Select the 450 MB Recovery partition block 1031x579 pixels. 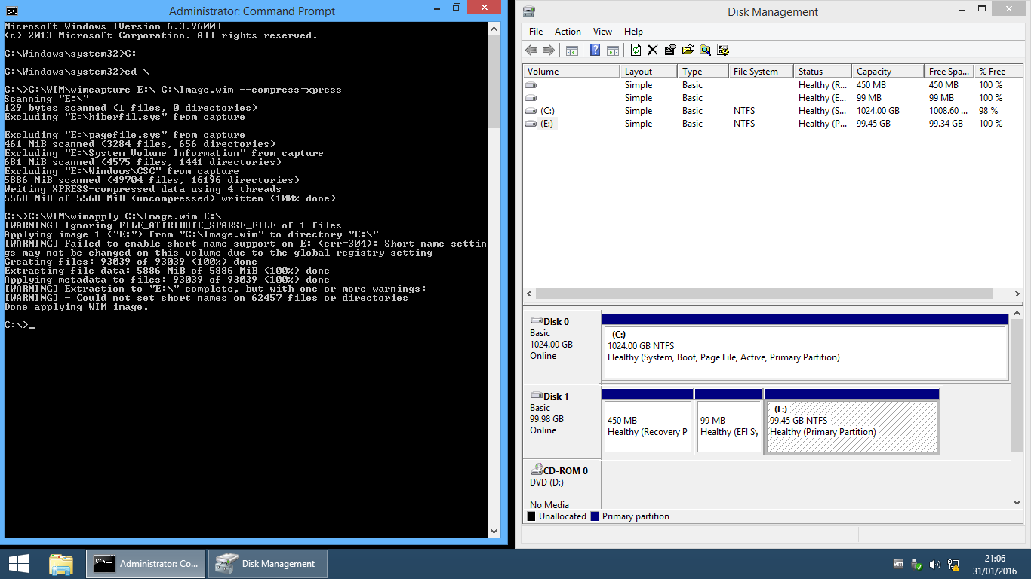pos(647,426)
